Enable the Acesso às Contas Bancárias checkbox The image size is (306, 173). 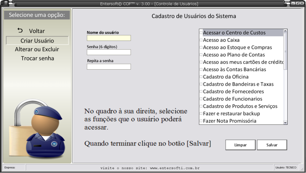(x=201, y=69)
